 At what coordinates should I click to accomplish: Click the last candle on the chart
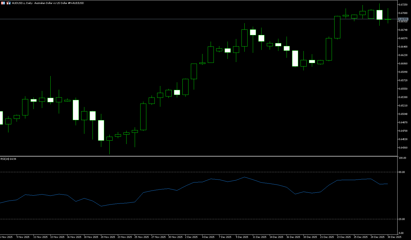click(388, 19)
